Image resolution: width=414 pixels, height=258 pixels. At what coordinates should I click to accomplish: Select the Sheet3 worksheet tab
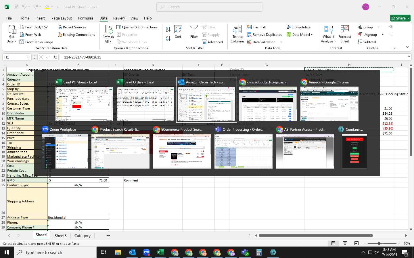61,236
